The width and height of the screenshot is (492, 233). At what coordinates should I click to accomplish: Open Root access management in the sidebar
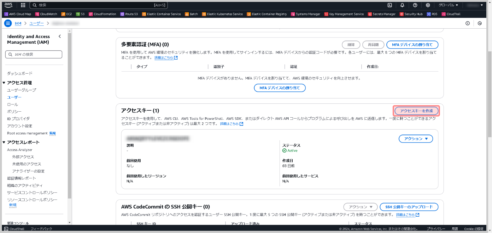click(27, 133)
